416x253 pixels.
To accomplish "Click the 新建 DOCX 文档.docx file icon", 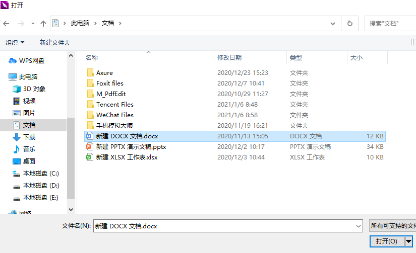I will 89,136.
